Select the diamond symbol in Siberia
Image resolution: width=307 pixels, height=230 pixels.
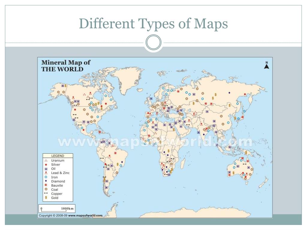pos(229,93)
